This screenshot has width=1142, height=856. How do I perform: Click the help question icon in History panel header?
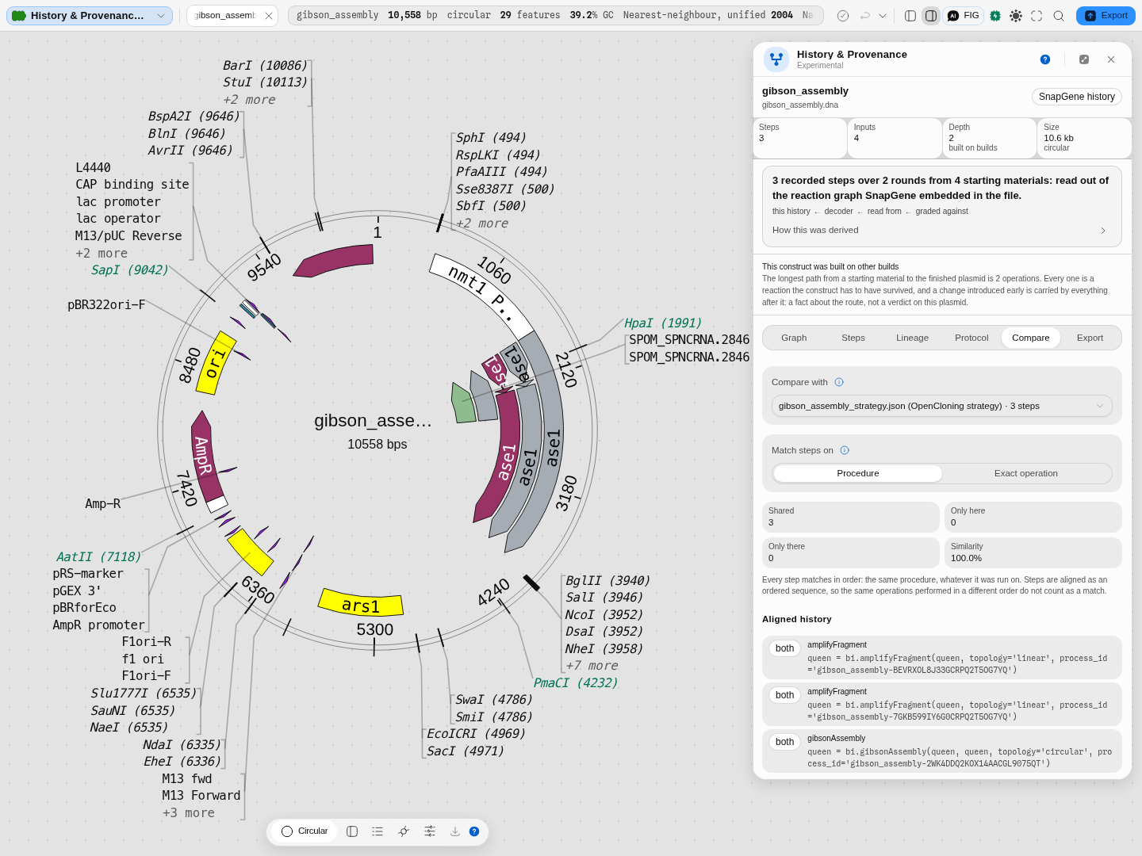tap(1045, 59)
